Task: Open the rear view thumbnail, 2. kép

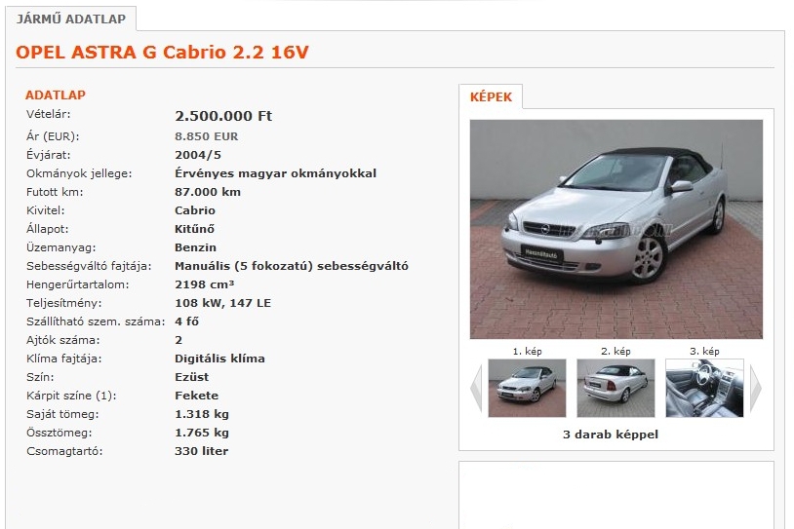Action: tap(615, 388)
